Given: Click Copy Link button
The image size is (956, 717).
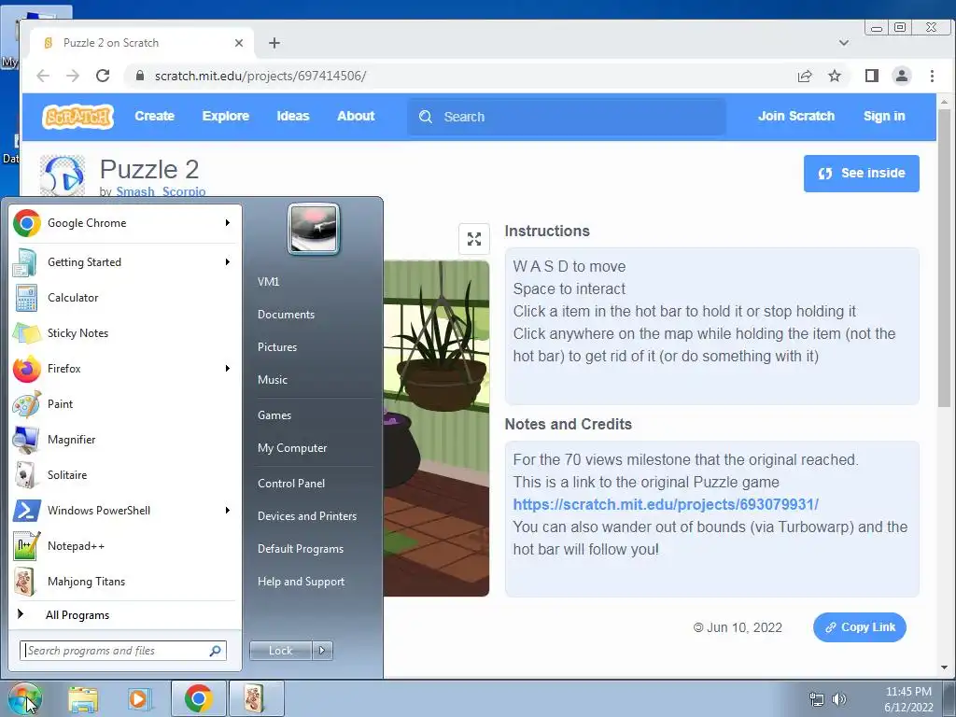Looking at the screenshot, I should click(860, 627).
